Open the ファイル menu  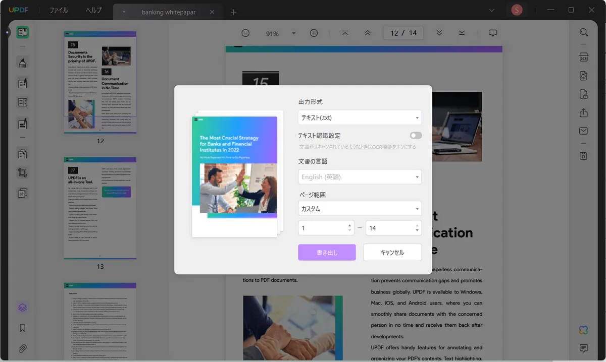point(59,11)
